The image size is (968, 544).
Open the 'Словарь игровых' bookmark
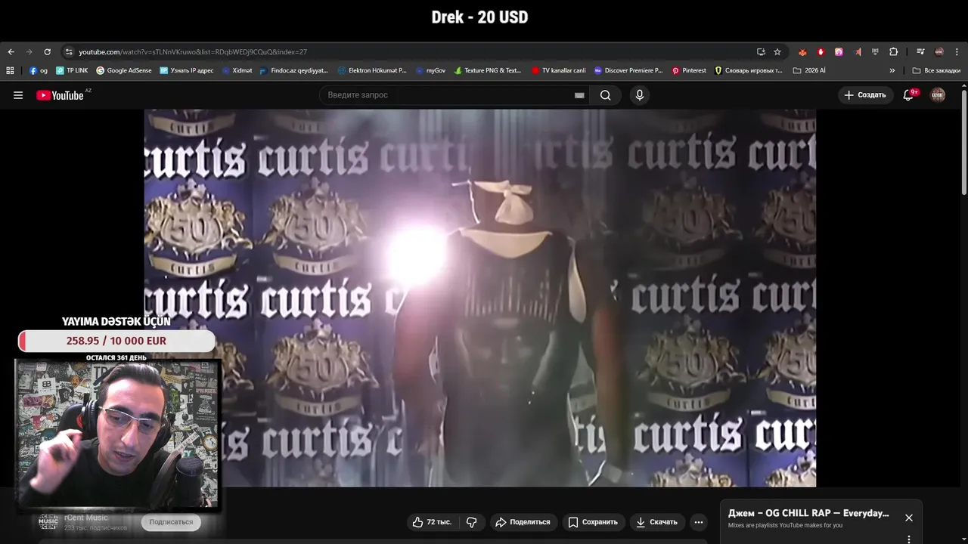(x=749, y=70)
